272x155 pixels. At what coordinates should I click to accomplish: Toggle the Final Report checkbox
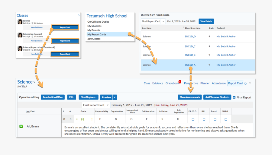point(234,97)
